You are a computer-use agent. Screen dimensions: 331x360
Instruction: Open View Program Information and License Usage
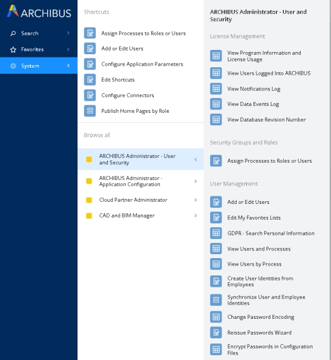(x=264, y=56)
